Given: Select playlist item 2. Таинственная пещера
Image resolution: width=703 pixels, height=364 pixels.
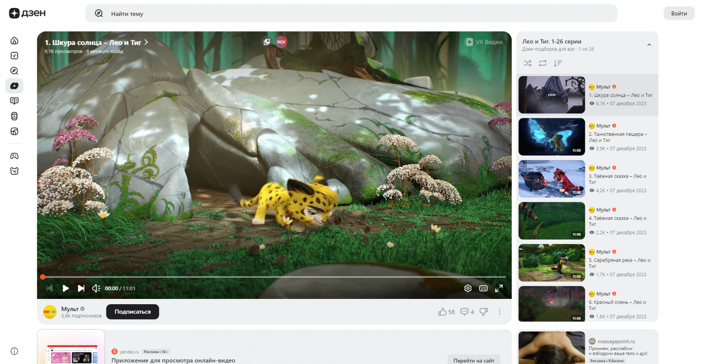Looking at the screenshot, I should coord(587,137).
